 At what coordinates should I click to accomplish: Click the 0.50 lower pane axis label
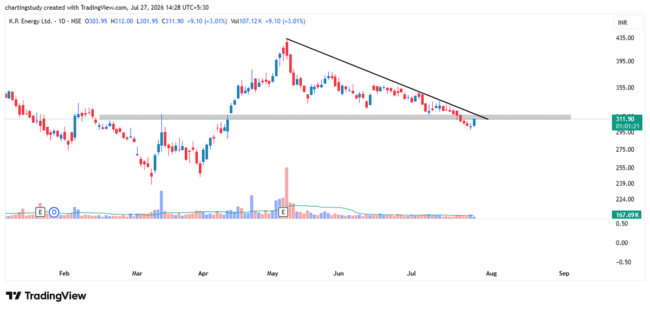621,223
